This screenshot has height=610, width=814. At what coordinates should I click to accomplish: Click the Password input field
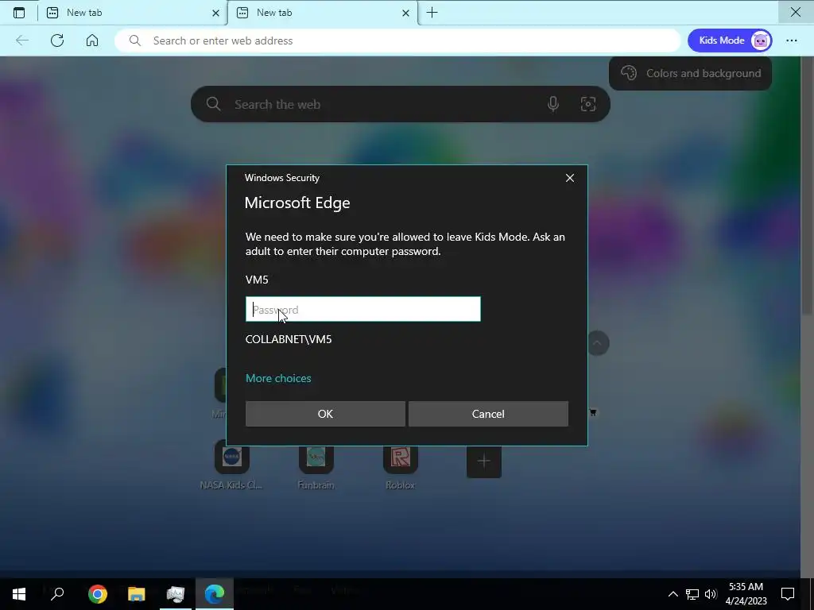362,309
